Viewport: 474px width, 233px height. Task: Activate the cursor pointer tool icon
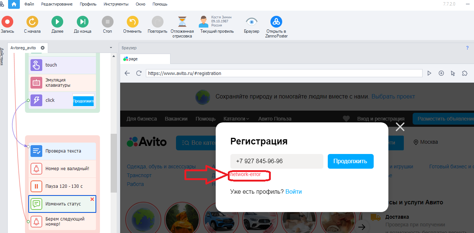[x=453, y=73]
